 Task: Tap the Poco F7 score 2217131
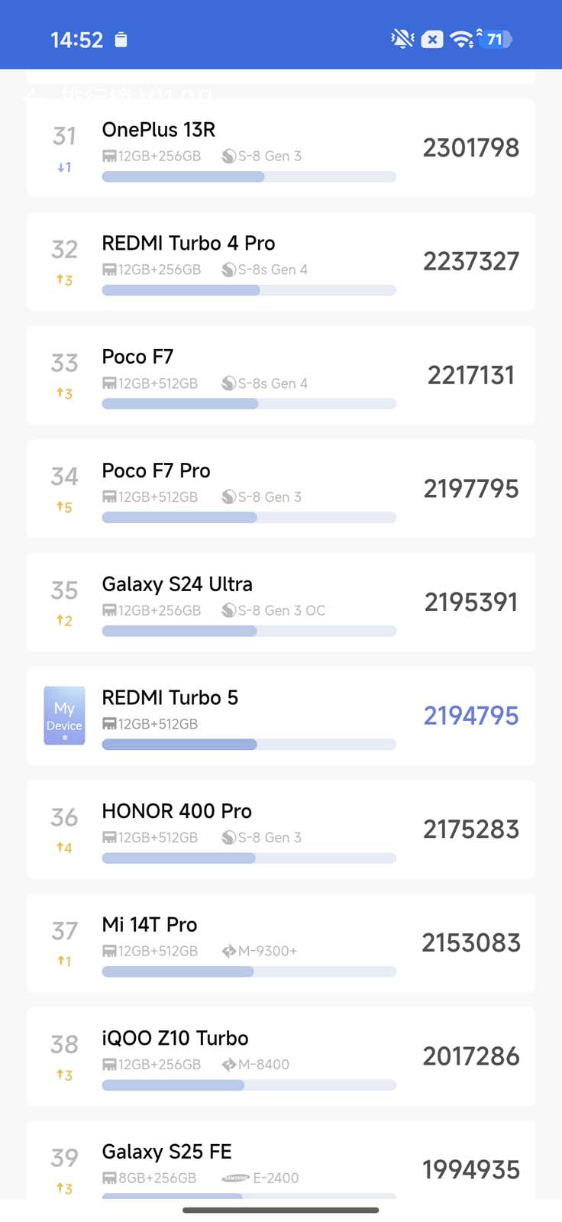[x=470, y=375]
